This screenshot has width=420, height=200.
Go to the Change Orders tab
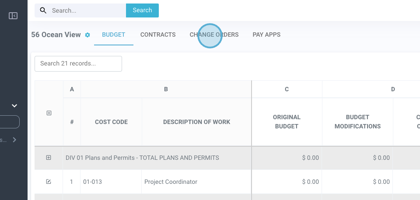(x=214, y=35)
